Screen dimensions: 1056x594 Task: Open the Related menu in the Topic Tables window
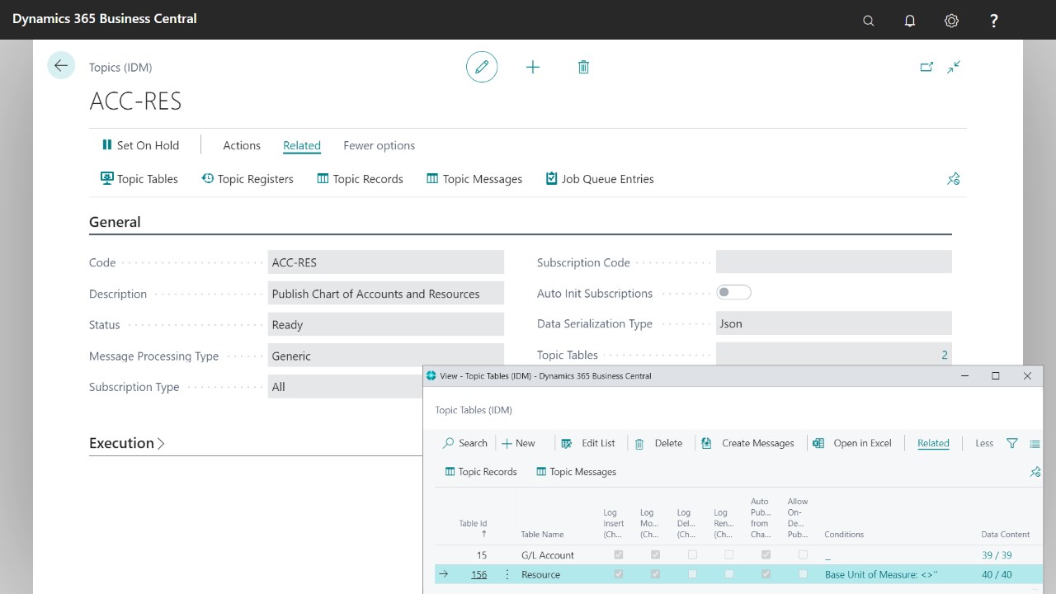pos(933,443)
